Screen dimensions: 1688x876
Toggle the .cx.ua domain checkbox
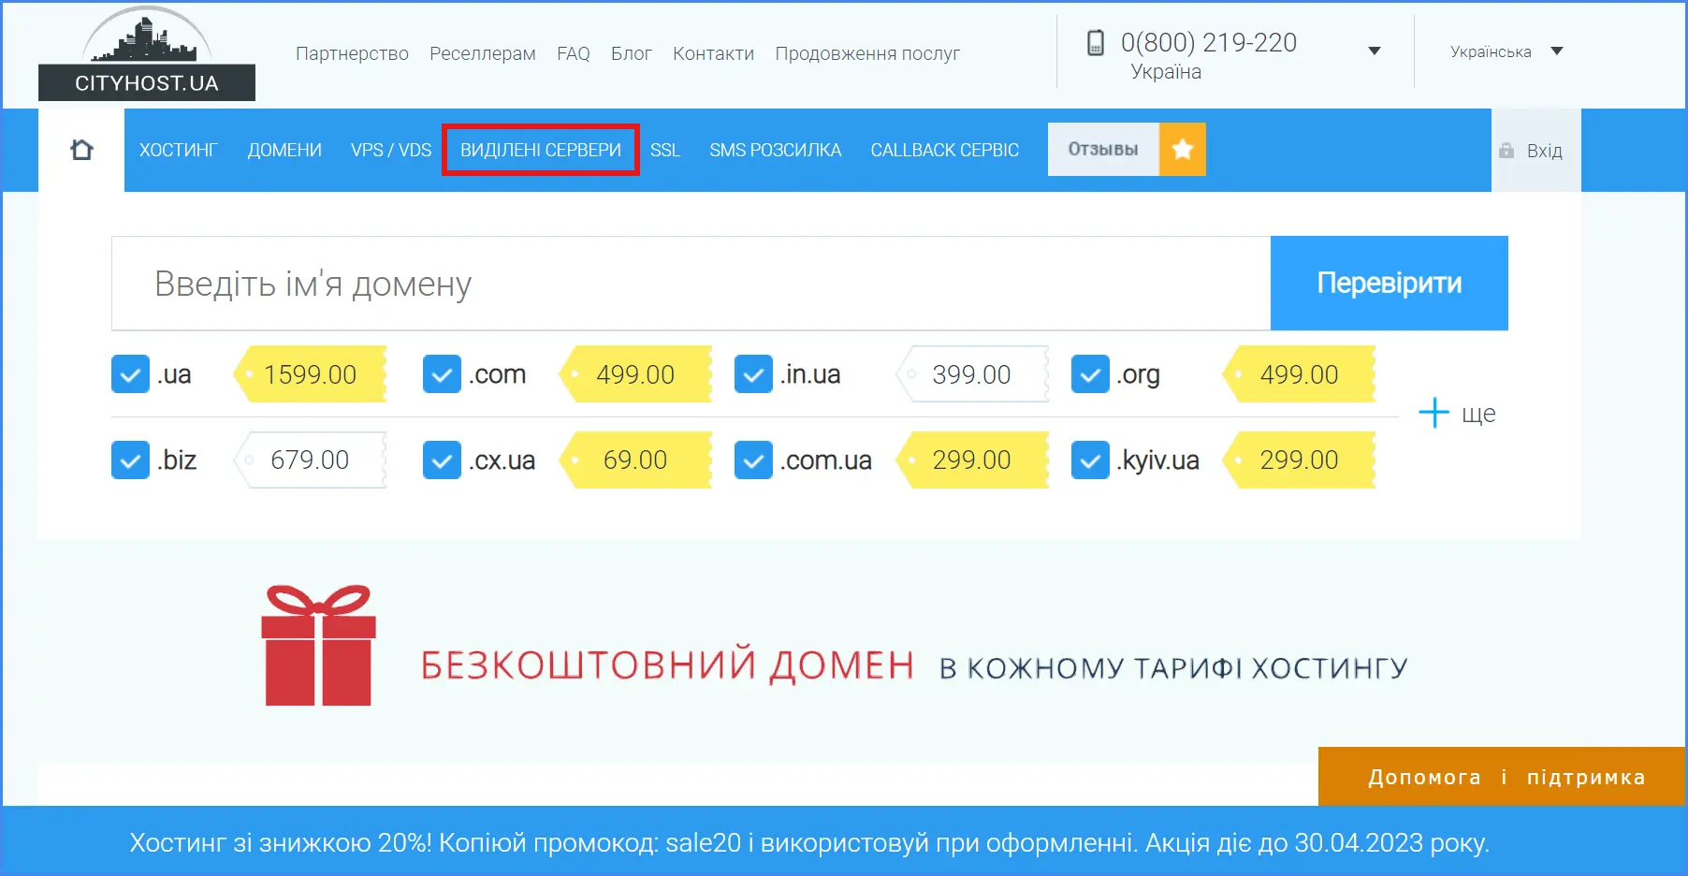click(x=442, y=460)
